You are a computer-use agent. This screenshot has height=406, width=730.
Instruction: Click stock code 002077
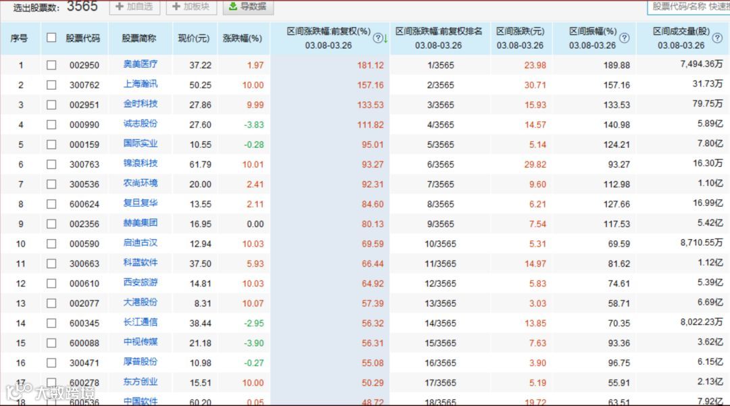coord(84,304)
